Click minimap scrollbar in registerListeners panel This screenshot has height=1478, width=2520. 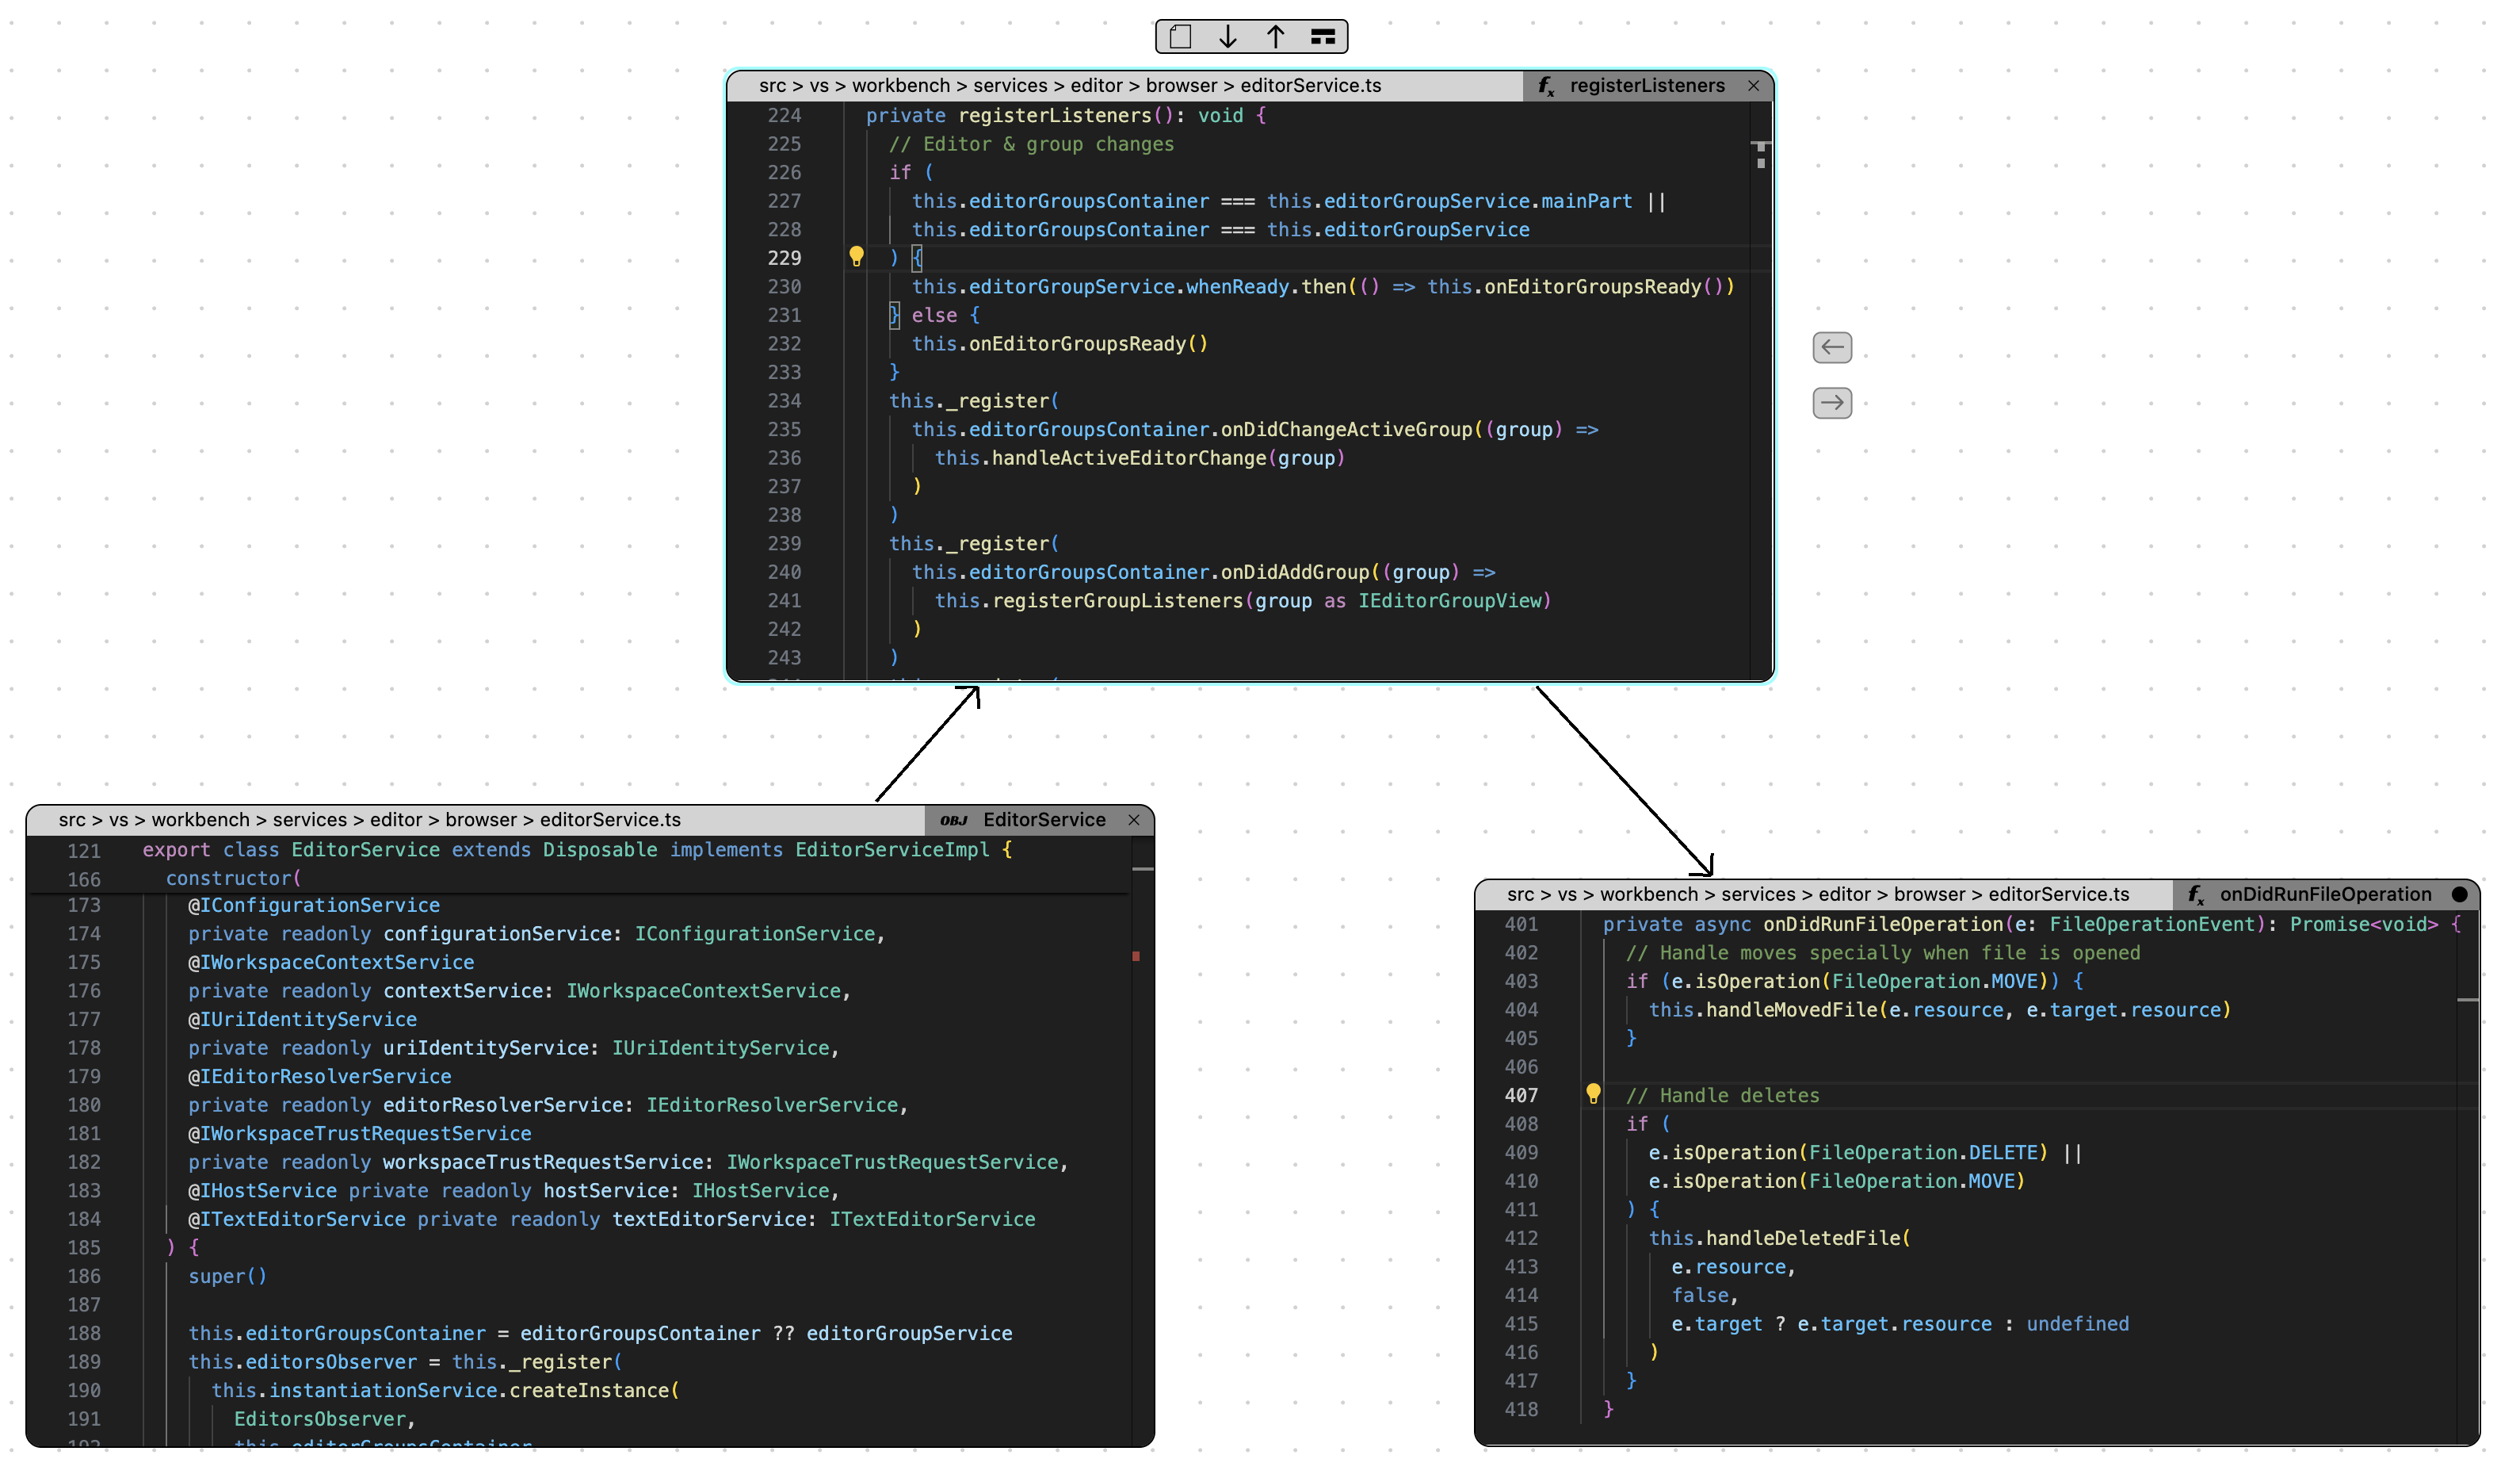pos(1761,390)
